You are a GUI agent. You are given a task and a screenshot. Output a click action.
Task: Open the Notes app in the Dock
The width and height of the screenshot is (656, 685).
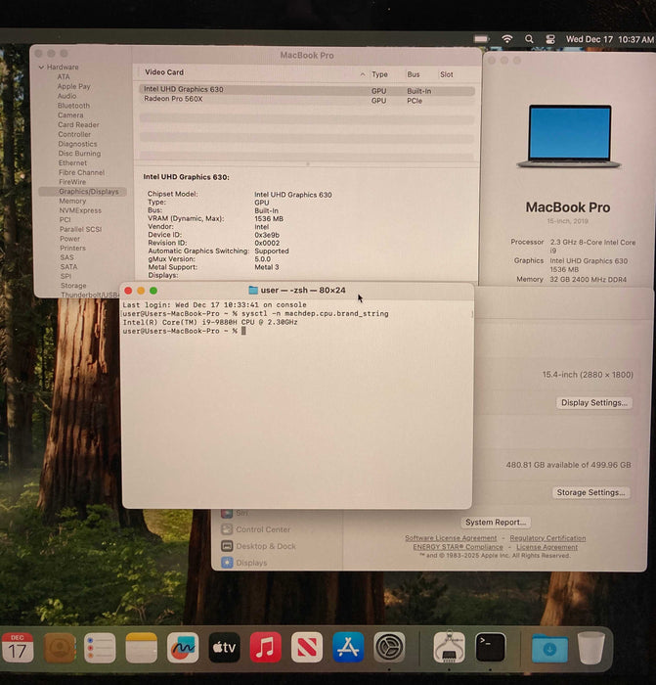pyautogui.click(x=142, y=648)
